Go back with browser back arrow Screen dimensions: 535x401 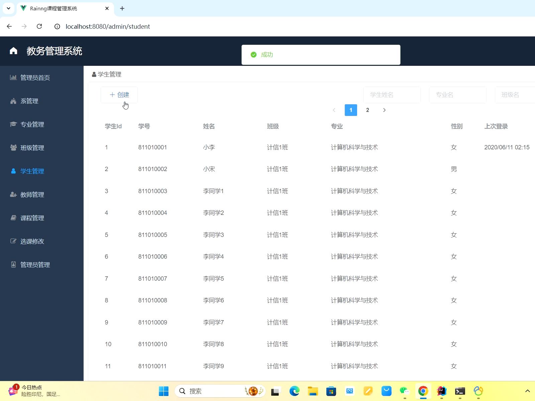9,26
